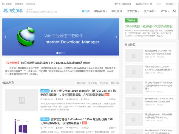Click the views eye icon on Windows 10 Pro post

(67, 128)
